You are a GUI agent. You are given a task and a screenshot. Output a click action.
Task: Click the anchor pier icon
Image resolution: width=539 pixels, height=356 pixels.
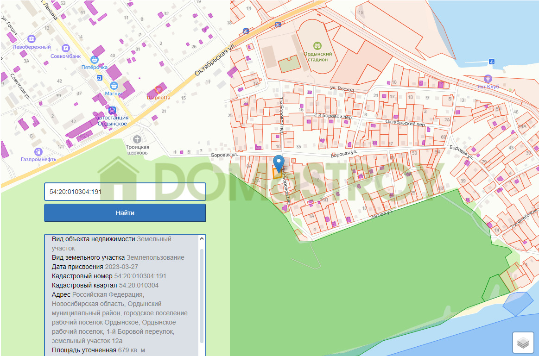pos(492,62)
